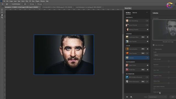The width and height of the screenshot is (176, 99).
Task: Click the Harmonization thumbnail icon
Action: [x=127, y=49]
